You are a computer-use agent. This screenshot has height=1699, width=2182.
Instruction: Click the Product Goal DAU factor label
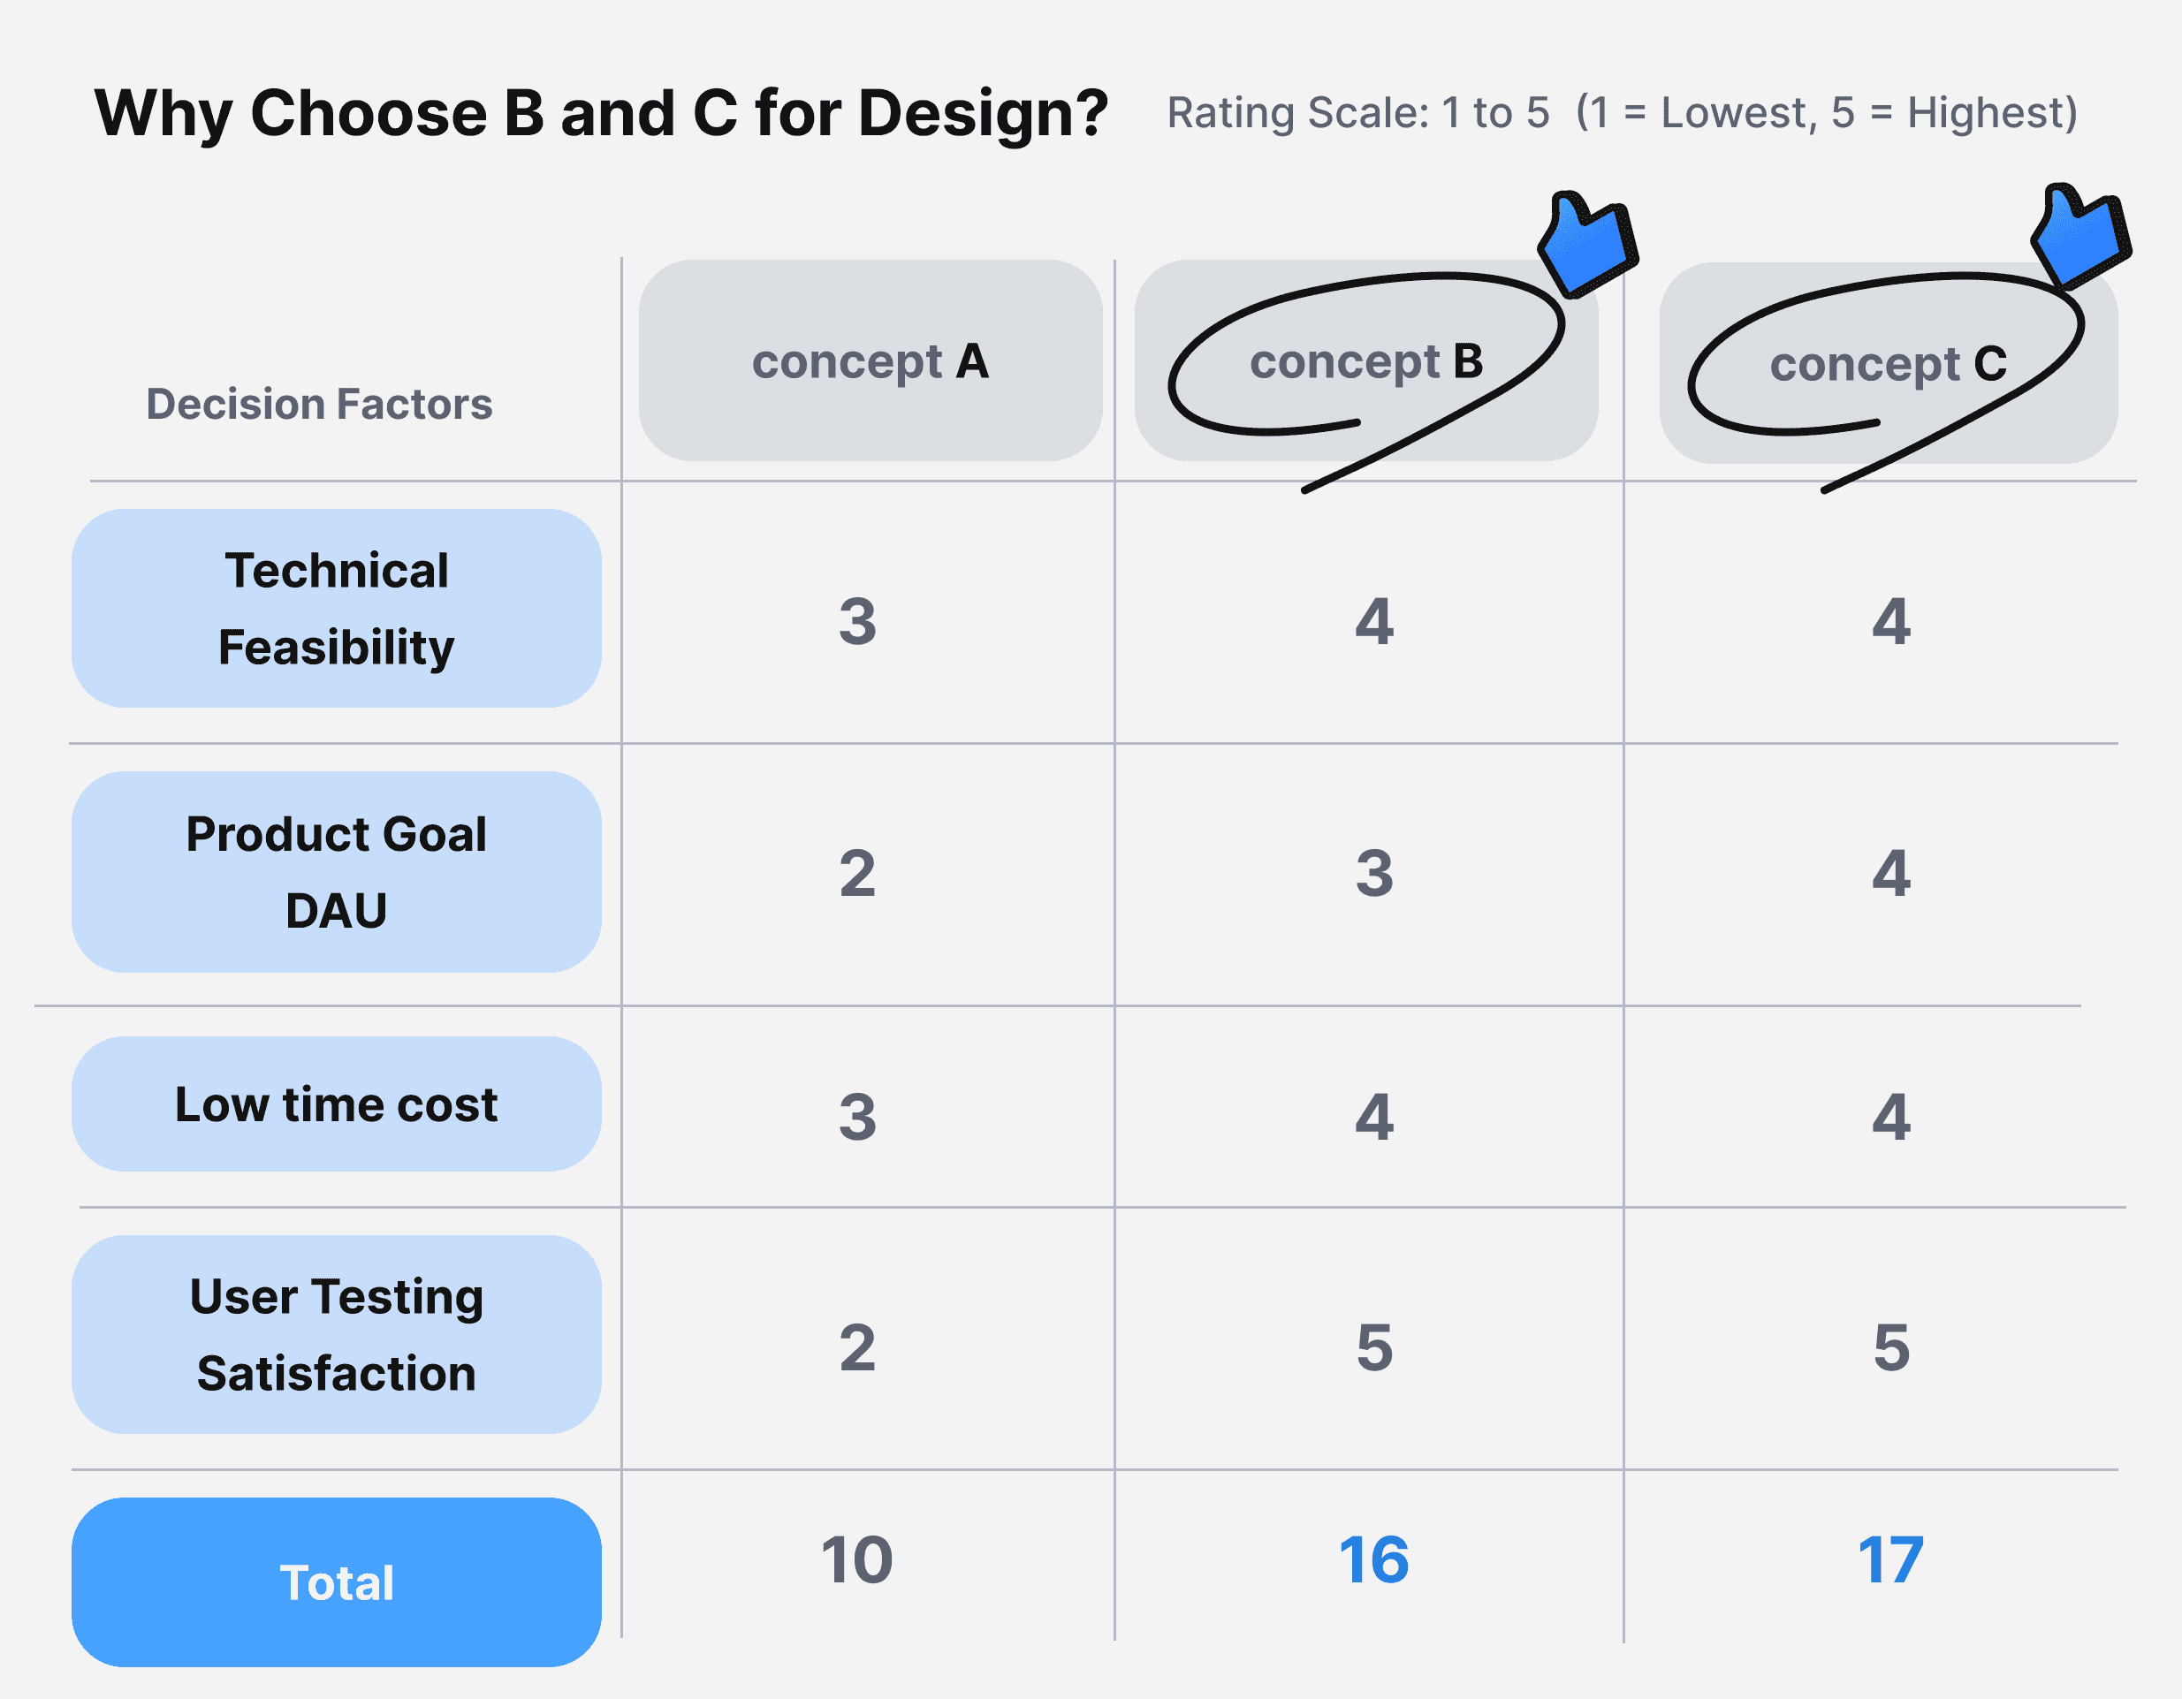tap(337, 872)
